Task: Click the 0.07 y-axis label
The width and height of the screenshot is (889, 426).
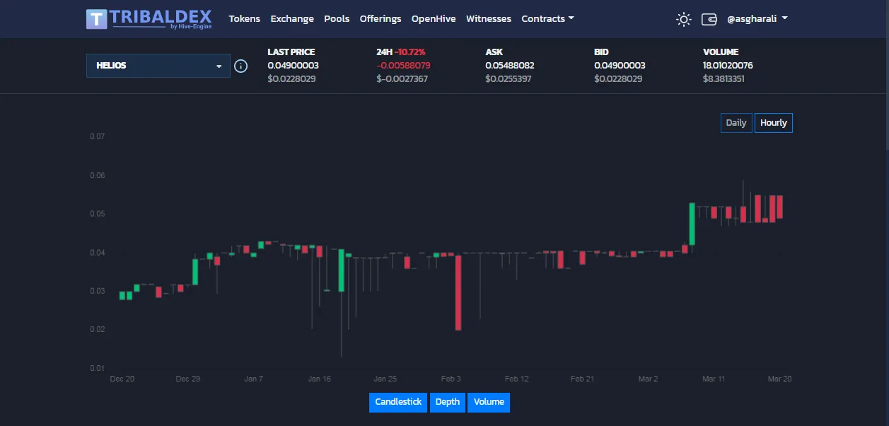Action: coord(97,136)
